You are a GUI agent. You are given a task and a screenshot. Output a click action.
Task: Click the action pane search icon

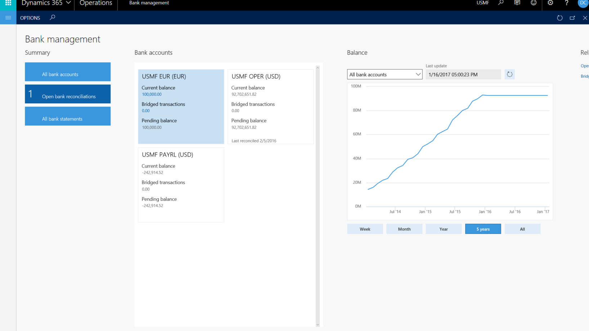[53, 17]
